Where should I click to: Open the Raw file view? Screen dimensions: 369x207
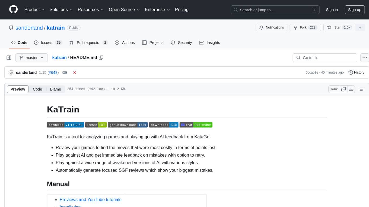pyautogui.click(x=334, y=89)
